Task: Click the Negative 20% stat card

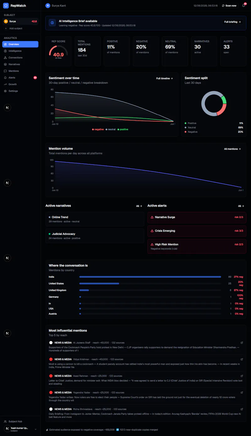Action: point(146,51)
